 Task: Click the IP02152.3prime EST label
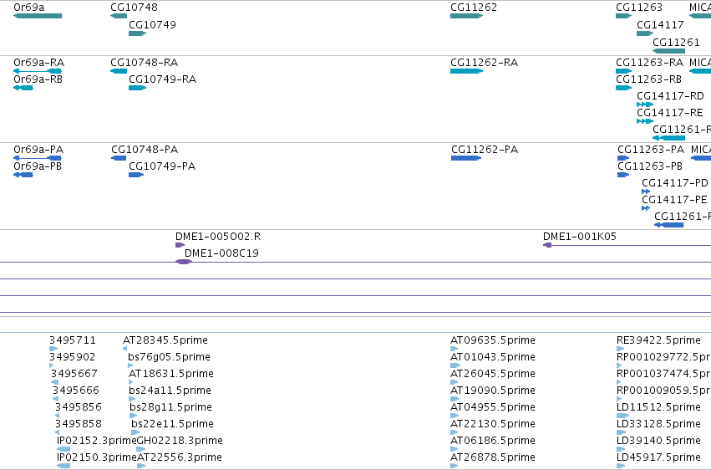click(x=96, y=441)
